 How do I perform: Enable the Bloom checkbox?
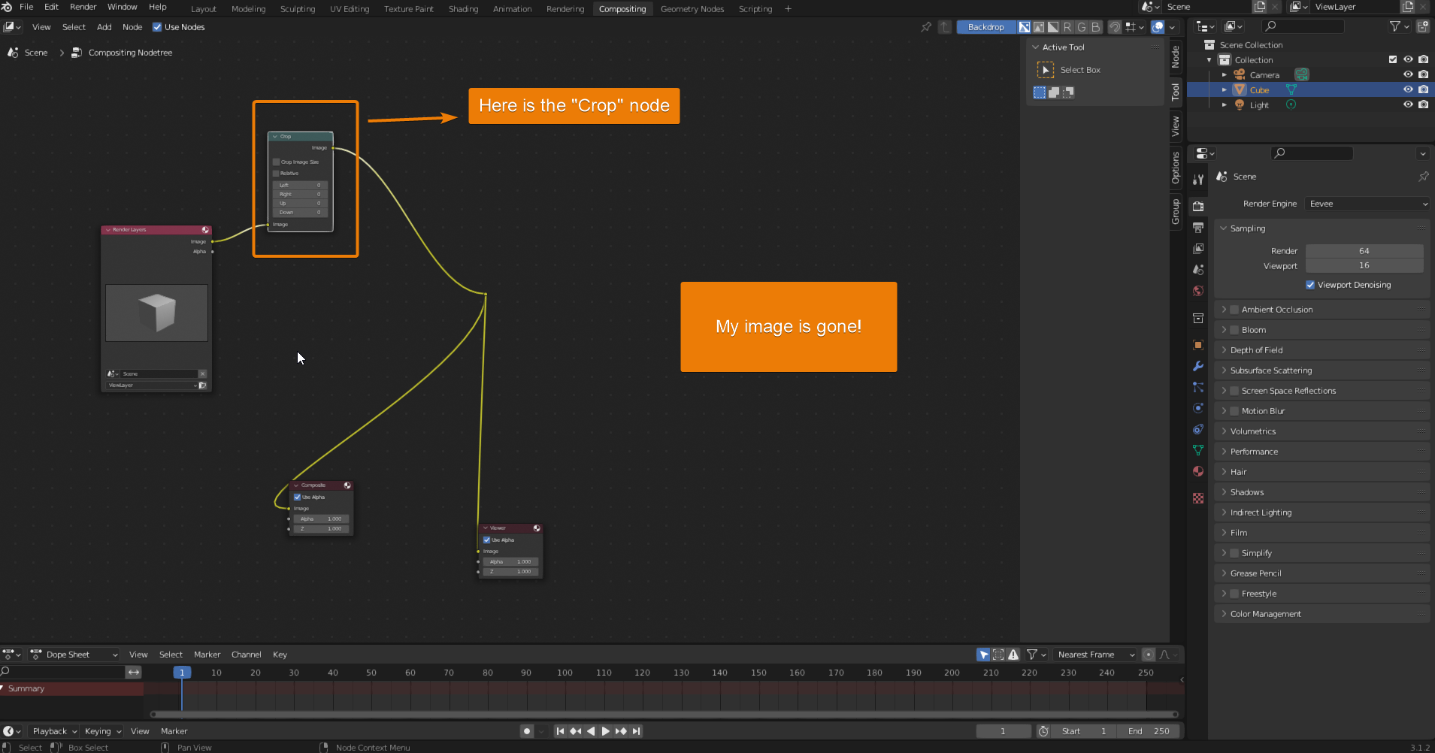tap(1233, 329)
